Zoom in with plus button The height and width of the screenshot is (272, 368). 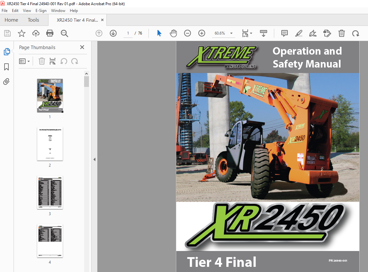(201, 33)
